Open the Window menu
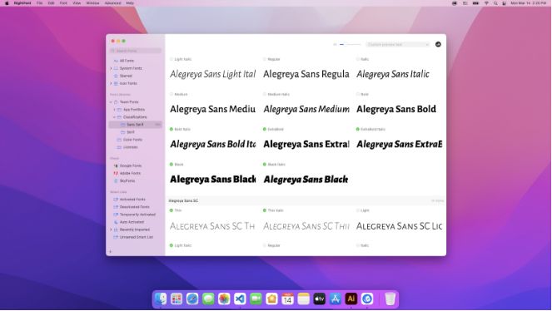 pyautogui.click(x=92, y=3)
